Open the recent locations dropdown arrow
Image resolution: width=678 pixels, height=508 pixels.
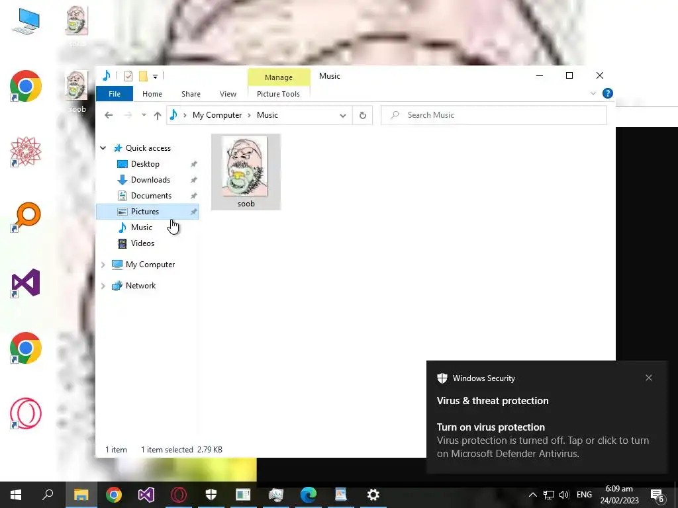click(x=144, y=115)
